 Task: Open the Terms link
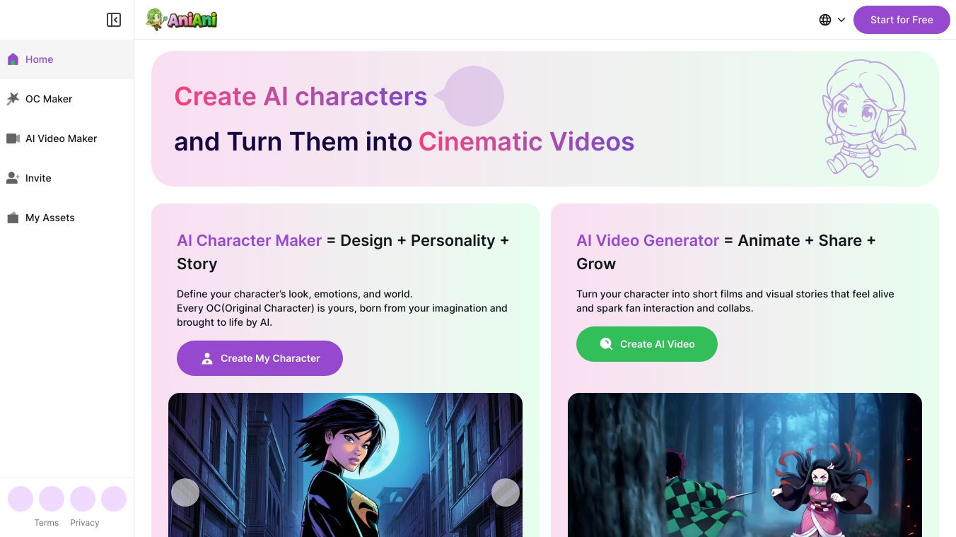click(x=47, y=523)
